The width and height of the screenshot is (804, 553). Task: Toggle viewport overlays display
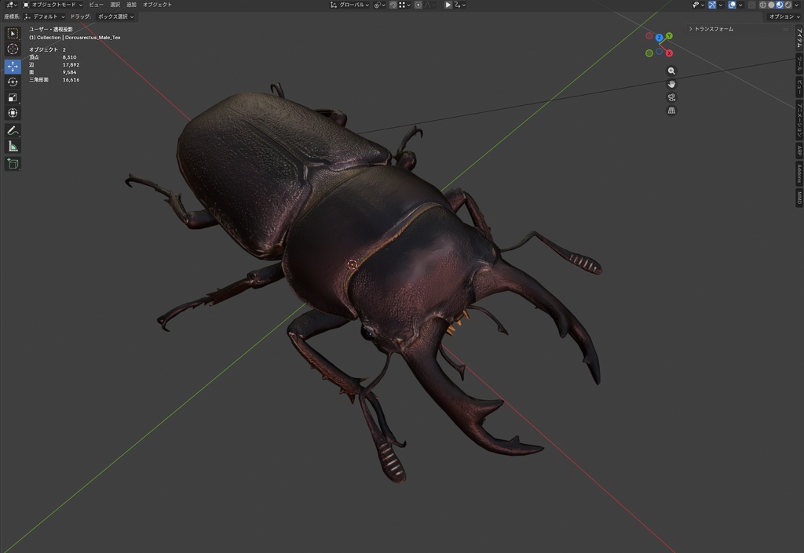(x=732, y=5)
